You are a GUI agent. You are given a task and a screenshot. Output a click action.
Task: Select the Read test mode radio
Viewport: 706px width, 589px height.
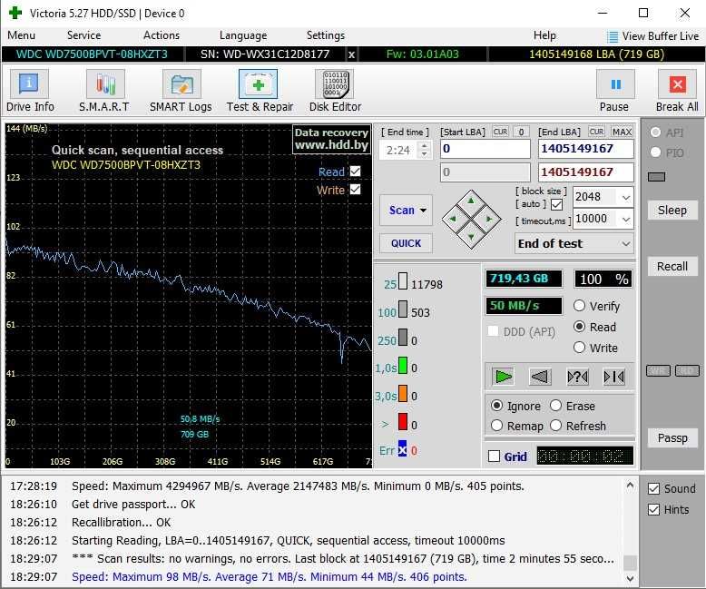coord(580,327)
